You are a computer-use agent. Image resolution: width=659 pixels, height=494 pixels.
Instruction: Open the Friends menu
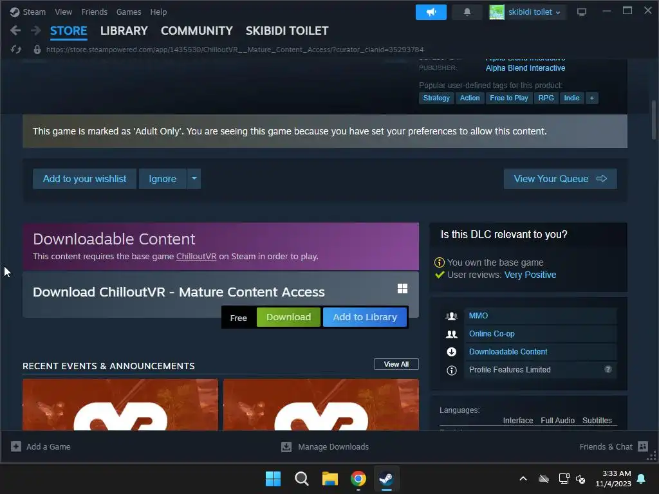click(x=94, y=12)
